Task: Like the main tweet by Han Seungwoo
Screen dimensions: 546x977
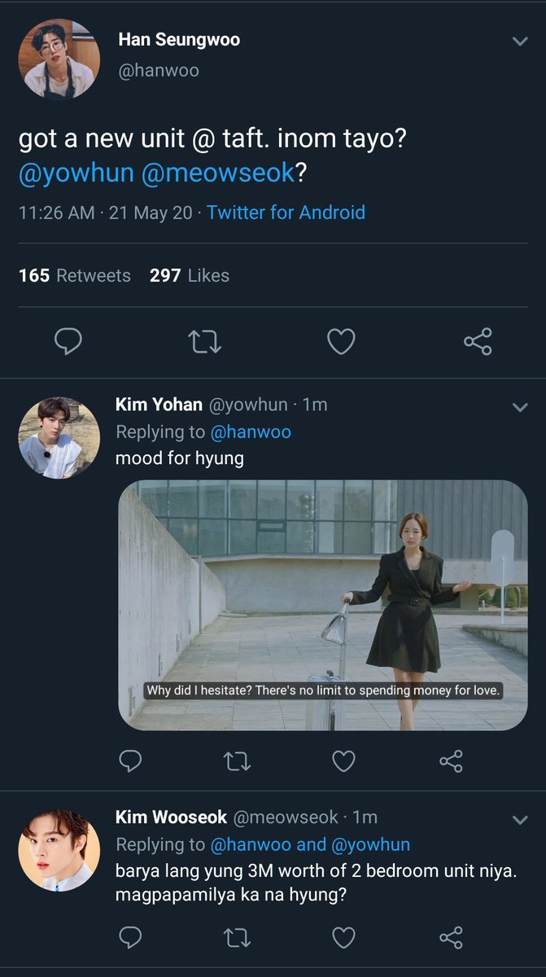Action: 341,342
